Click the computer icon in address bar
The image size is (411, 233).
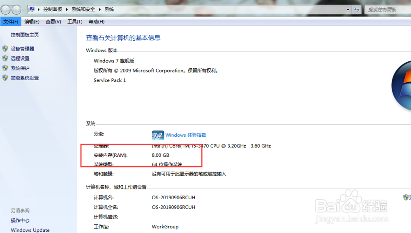32,9
